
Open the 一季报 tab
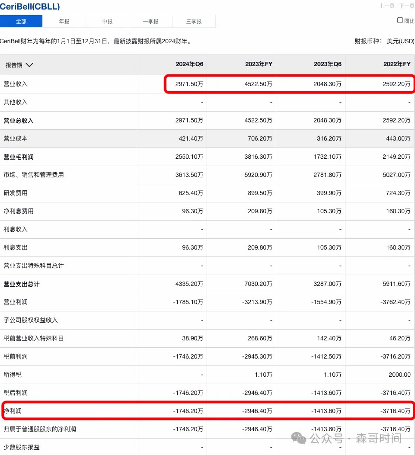coord(150,22)
